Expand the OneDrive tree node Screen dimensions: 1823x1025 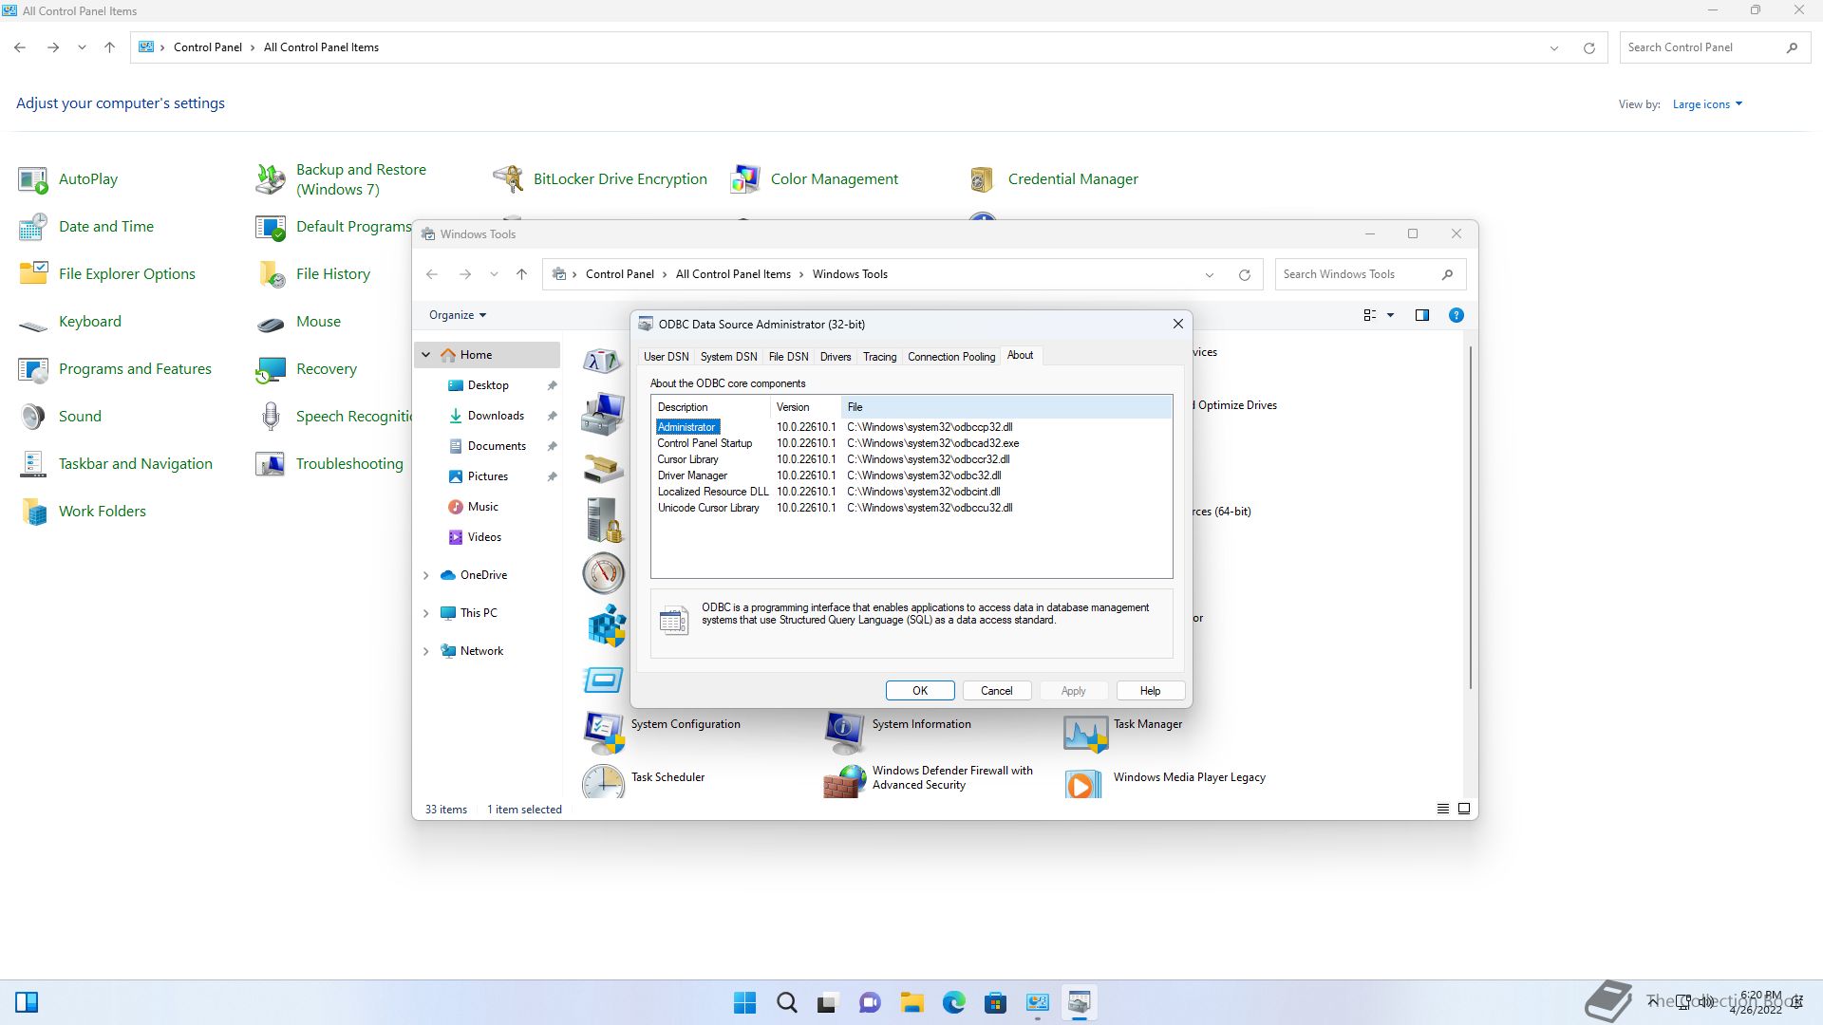coord(426,575)
